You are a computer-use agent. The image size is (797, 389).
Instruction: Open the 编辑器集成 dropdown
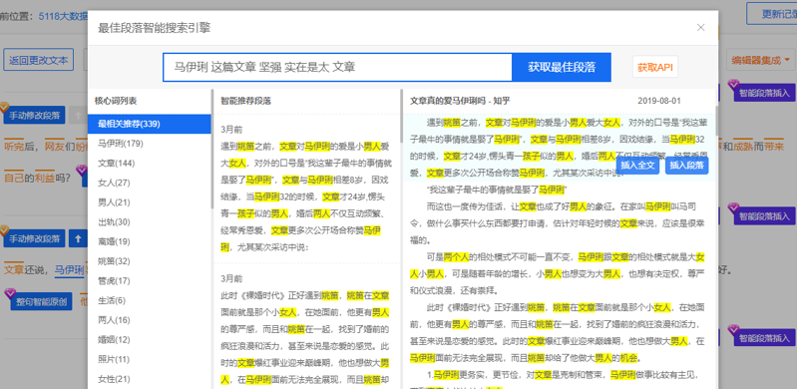(x=761, y=60)
